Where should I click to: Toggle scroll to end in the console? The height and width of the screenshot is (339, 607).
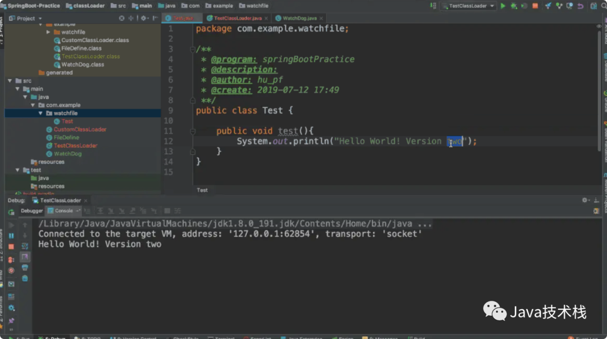25,257
